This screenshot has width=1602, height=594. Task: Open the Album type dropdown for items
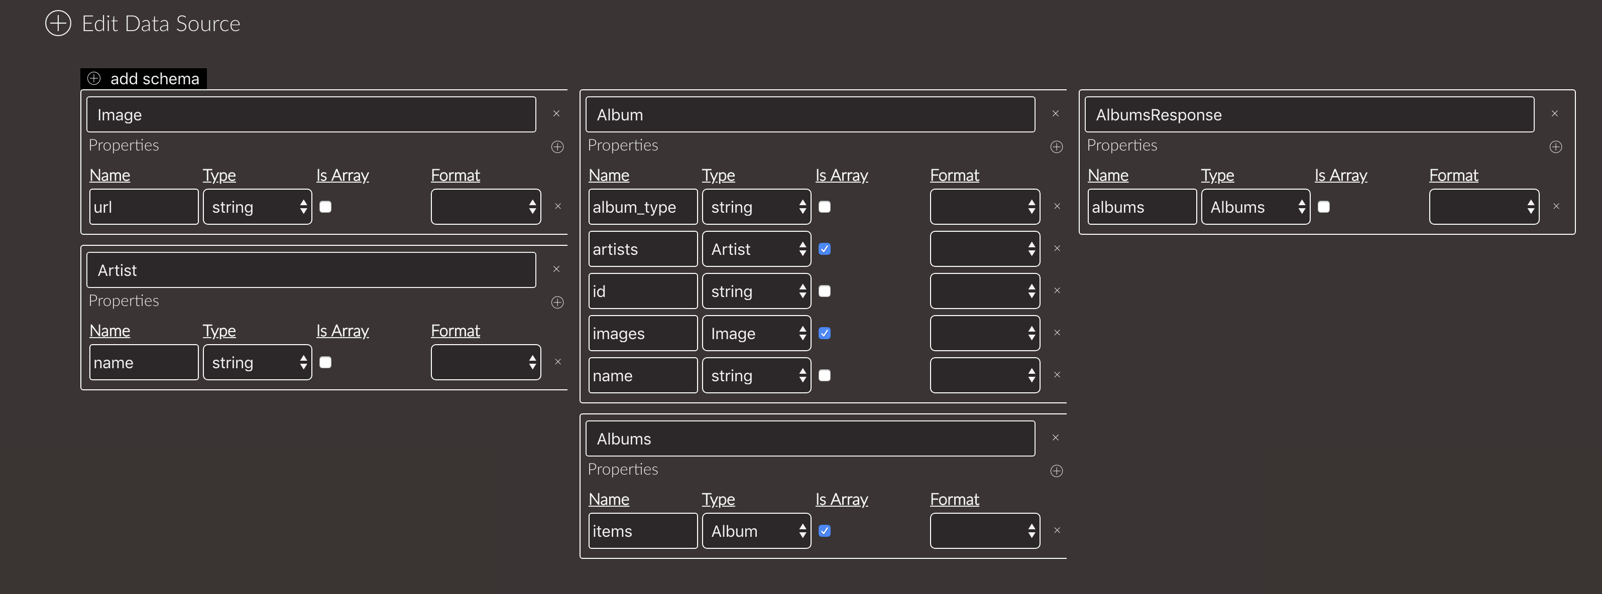click(757, 531)
